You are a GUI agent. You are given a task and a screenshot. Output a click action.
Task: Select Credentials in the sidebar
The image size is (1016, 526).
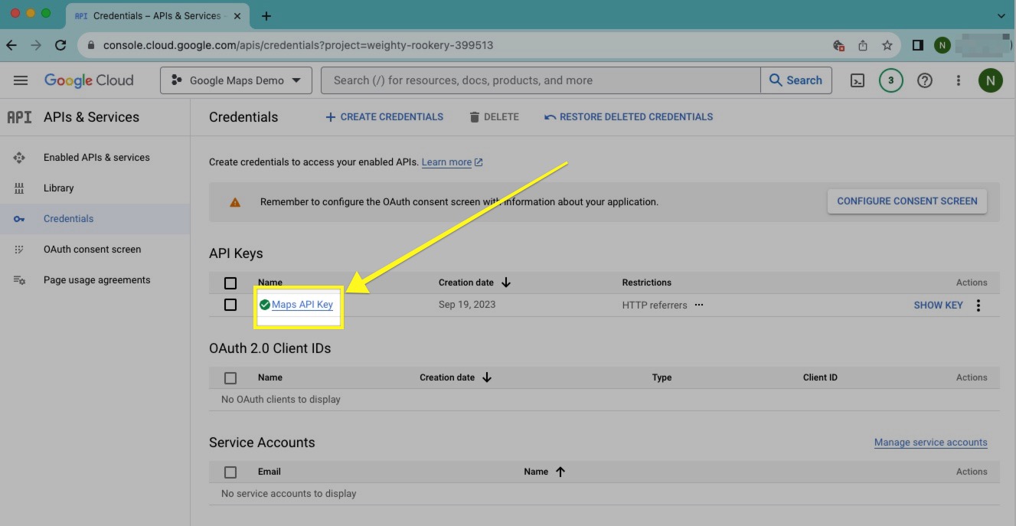[x=95, y=219]
